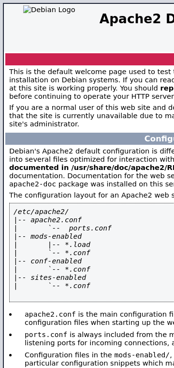Click the sentence ending with site's administrator
The width and height of the screenshot is (174, 368).
point(44,124)
